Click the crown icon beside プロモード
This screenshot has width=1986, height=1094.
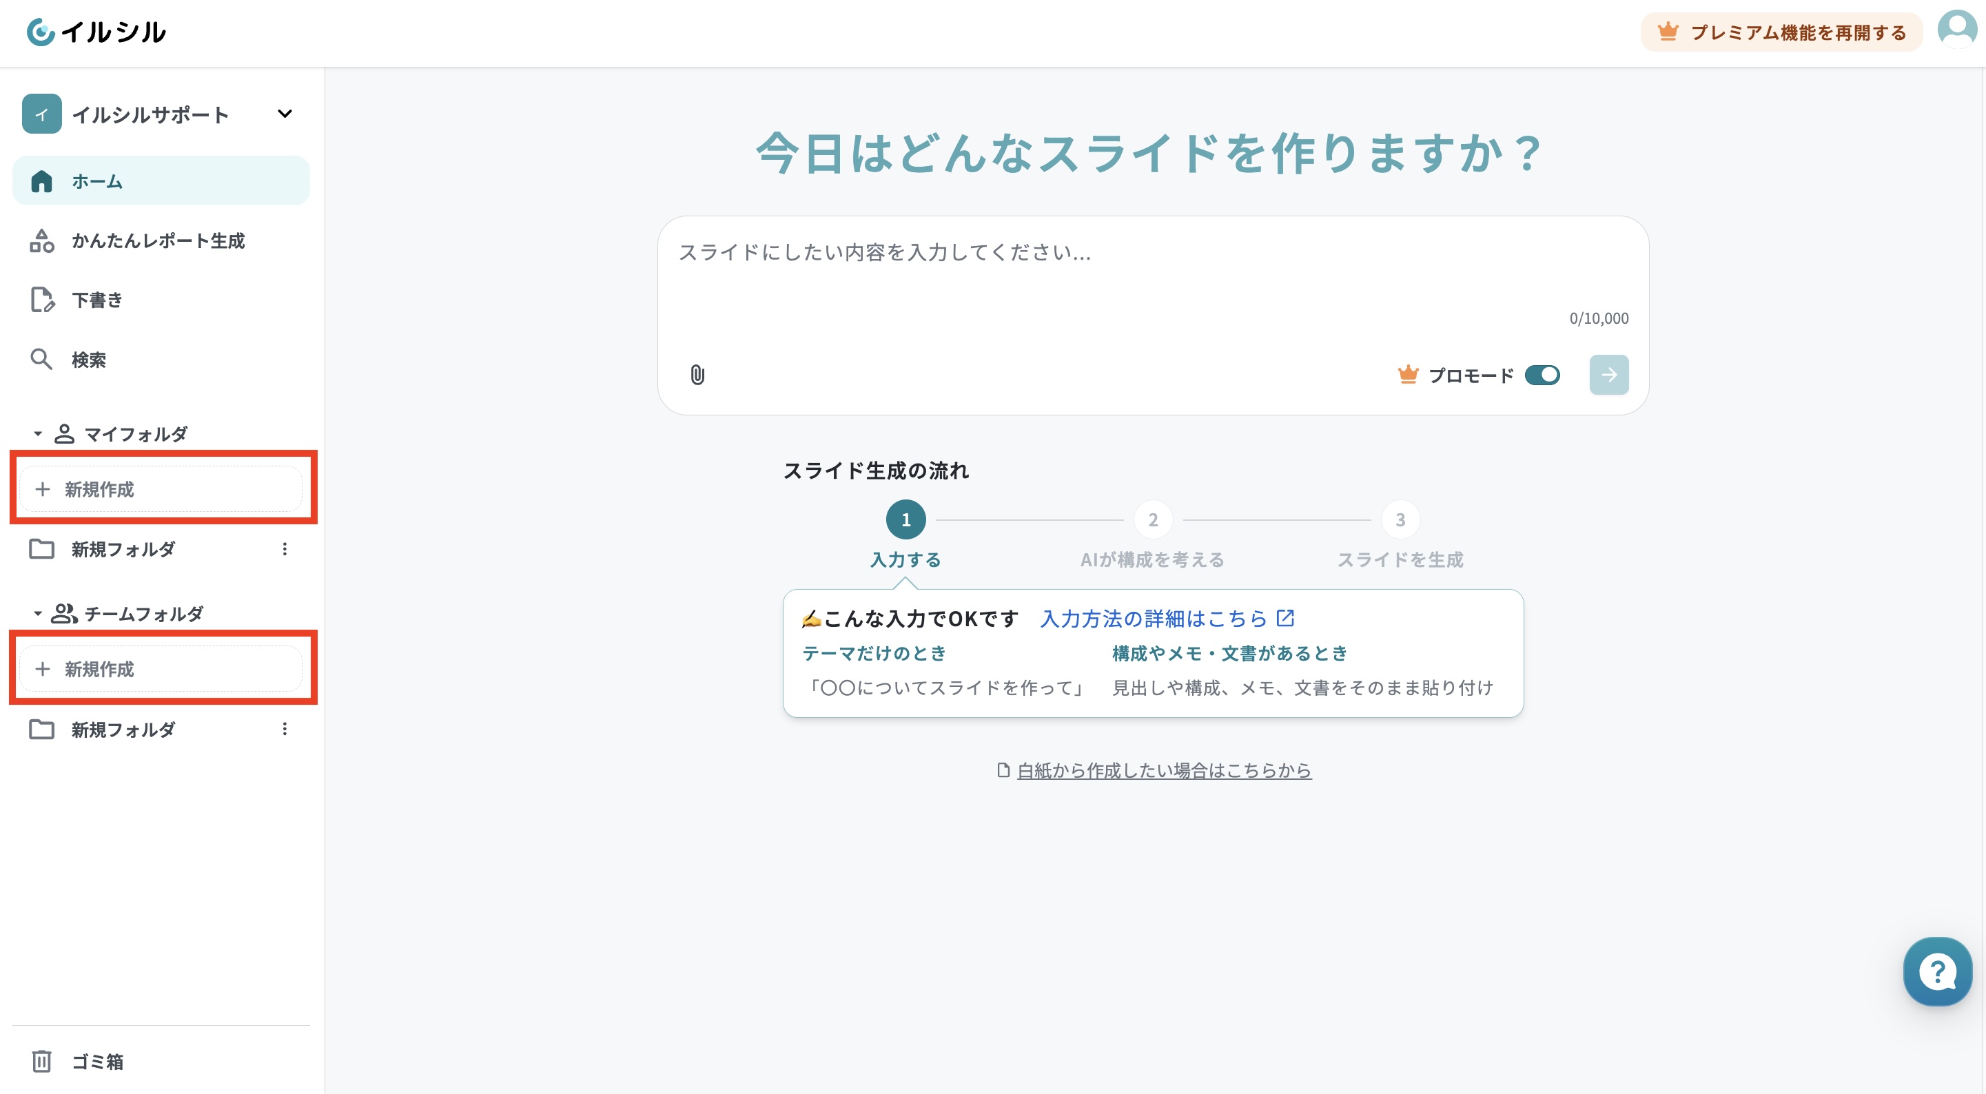(1408, 375)
